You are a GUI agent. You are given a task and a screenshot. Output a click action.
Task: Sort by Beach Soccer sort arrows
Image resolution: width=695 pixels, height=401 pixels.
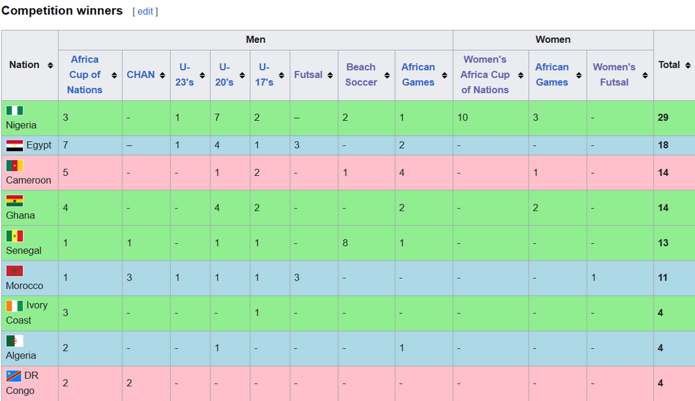[386, 75]
